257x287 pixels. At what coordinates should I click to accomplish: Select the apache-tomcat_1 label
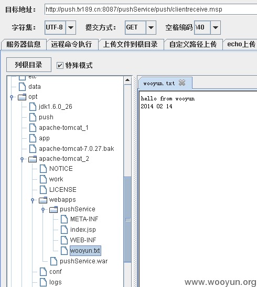coord(63,128)
